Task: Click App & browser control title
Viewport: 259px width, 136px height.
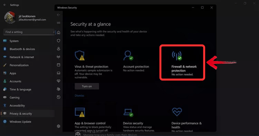Action: 90,123
